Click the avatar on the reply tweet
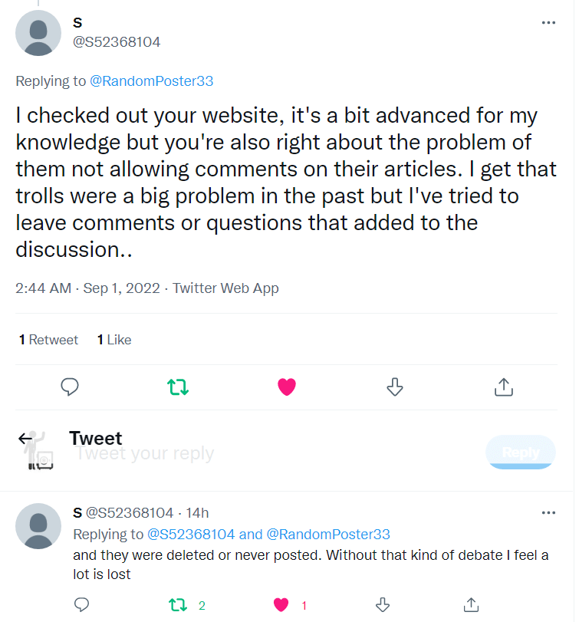Screen dimensions: 579x622 point(38,525)
